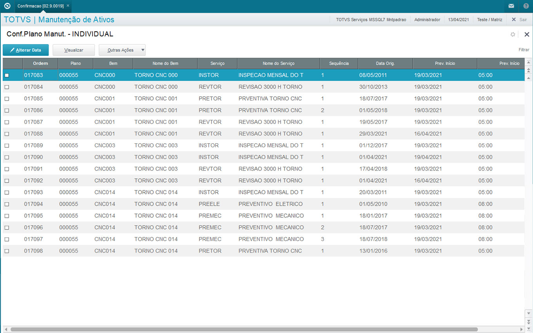Close the Confirmacao tab with its X
This screenshot has height=333, width=533.
(x=68, y=6)
